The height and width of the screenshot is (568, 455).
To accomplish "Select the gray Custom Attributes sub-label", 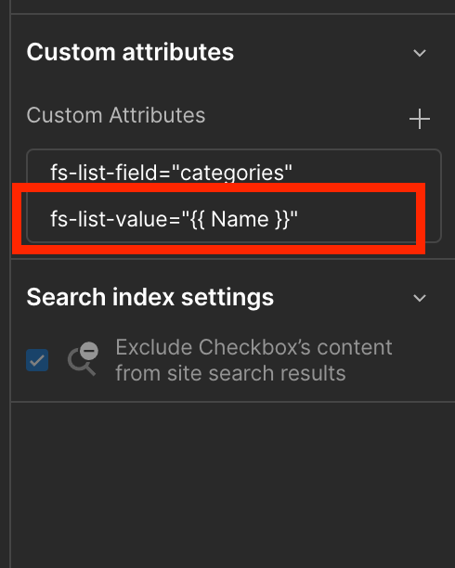I will coord(116,115).
